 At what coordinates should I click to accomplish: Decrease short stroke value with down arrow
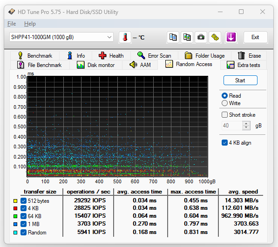point(246,127)
